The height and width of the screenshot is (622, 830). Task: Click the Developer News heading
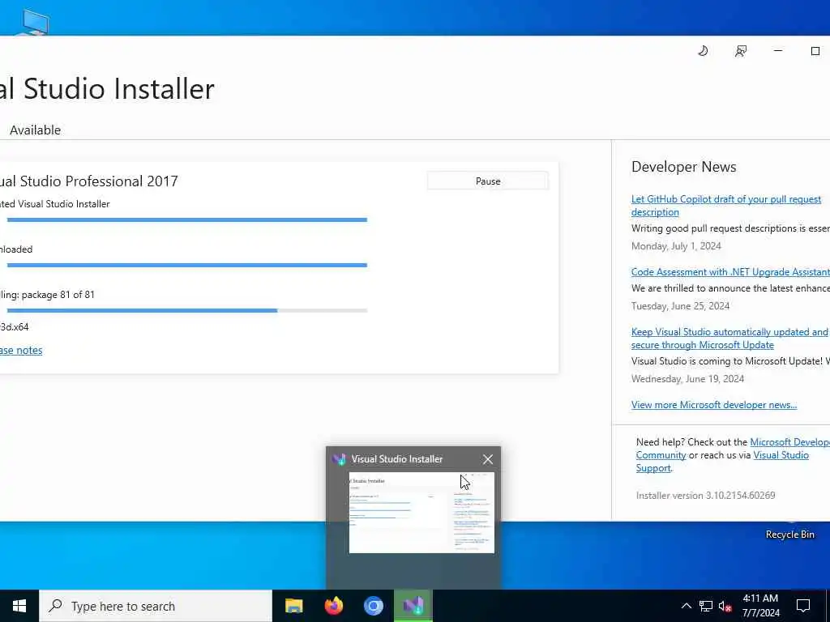(x=684, y=167)
